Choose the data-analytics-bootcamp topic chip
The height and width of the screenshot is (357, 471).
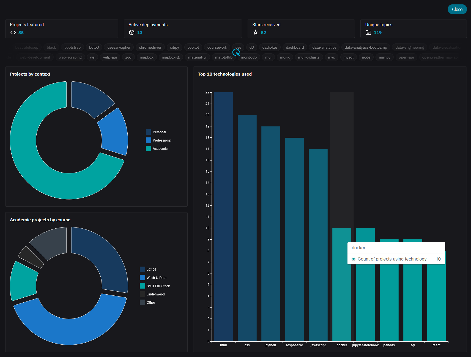[365, 47]
